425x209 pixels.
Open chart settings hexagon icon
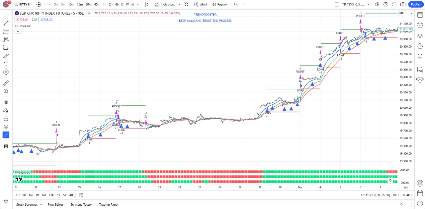pos(386,4)
